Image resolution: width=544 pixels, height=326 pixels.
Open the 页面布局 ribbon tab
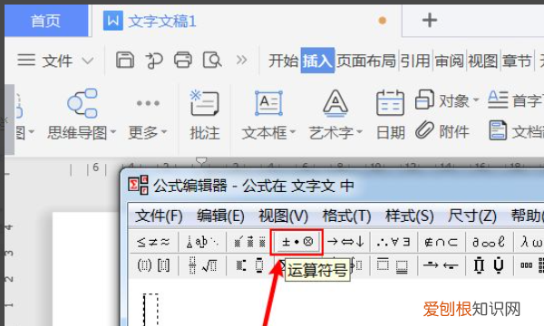[366, 61]
